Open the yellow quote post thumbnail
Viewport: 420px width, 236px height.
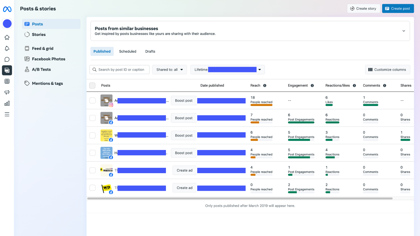106,135
